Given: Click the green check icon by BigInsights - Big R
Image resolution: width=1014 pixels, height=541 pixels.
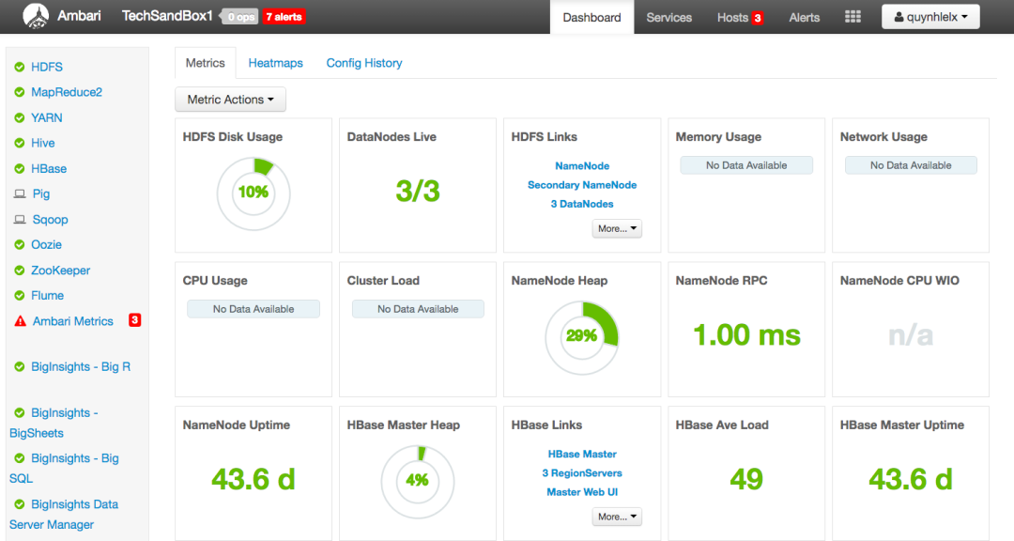Looking at the screenshot, I should (x=20, y=367).
